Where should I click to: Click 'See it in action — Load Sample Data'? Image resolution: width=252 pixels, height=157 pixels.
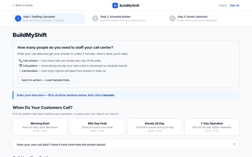click(x=45, y=80)
